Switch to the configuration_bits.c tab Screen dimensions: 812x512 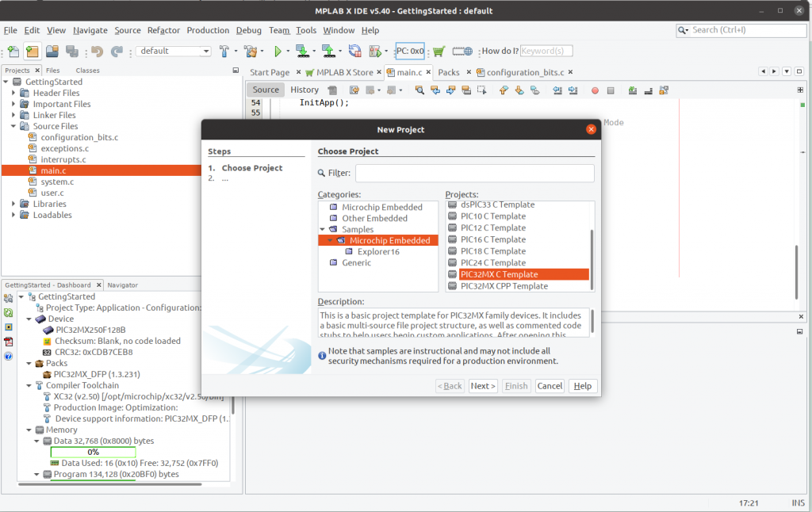coord(525,72)
